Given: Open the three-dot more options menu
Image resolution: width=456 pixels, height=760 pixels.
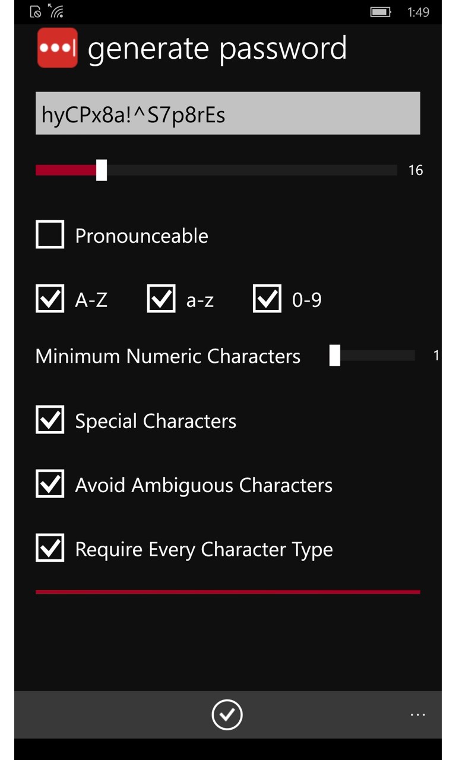Looking at the screenshot, I should tap(418, 715).
